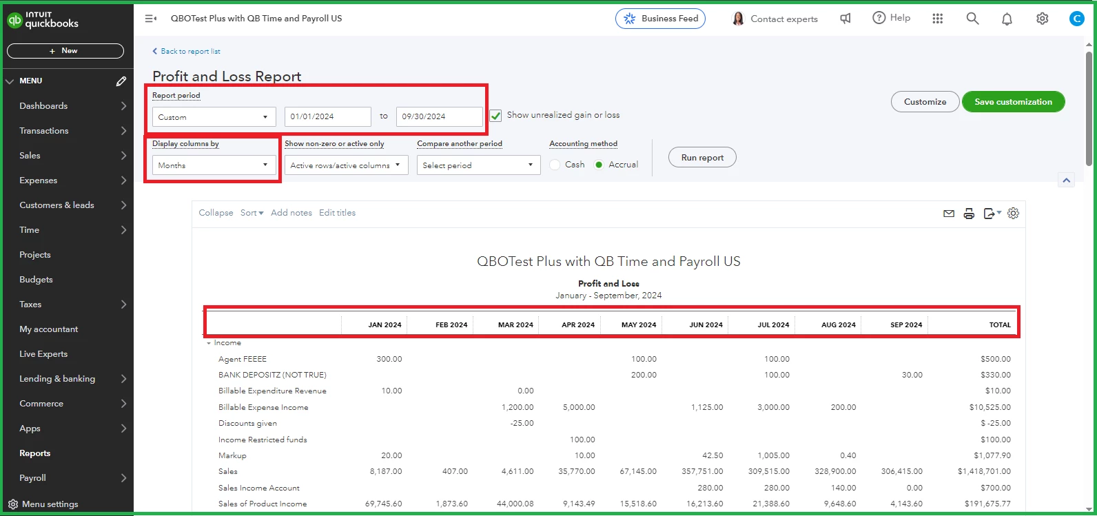
Task: Click the New button
Action: click(x=65, y=51)
